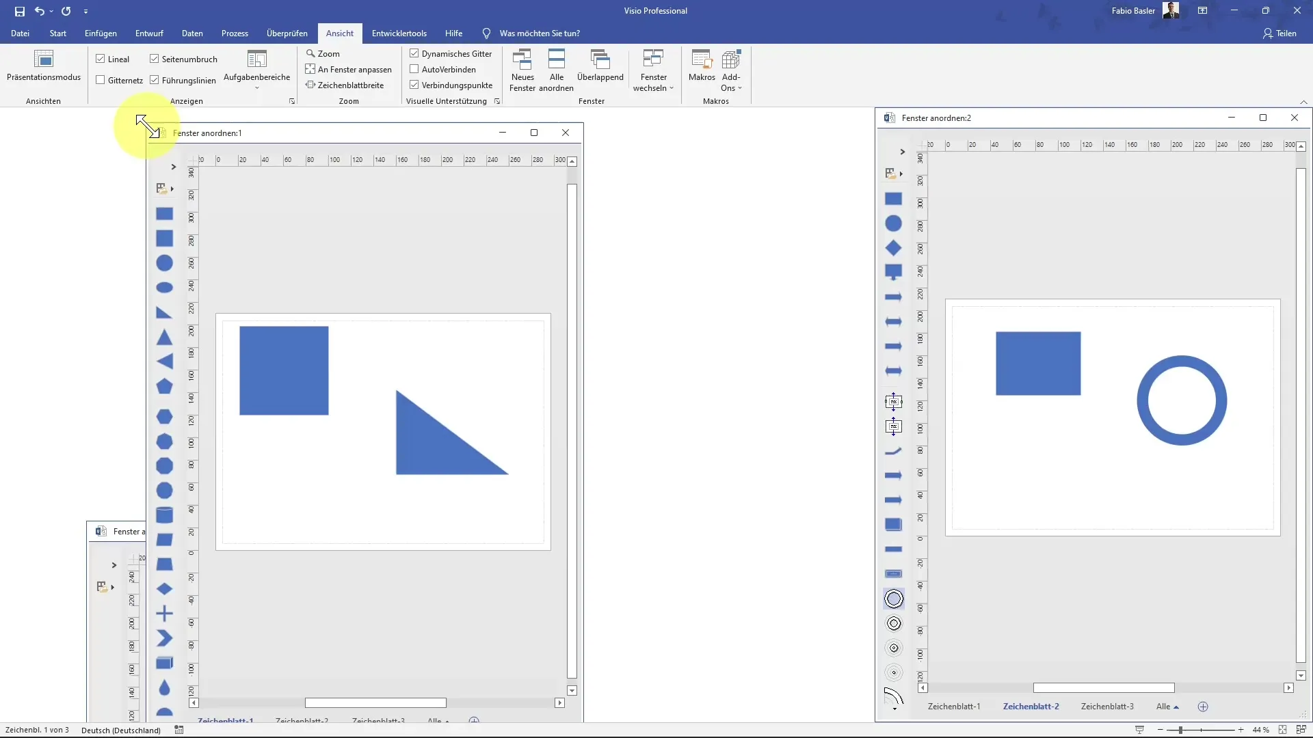The width and height of the screenshot is (1313, 738).
Task: Switch to Zeichenblatt-3 tab in window 2
Action: pos(1107,707)
